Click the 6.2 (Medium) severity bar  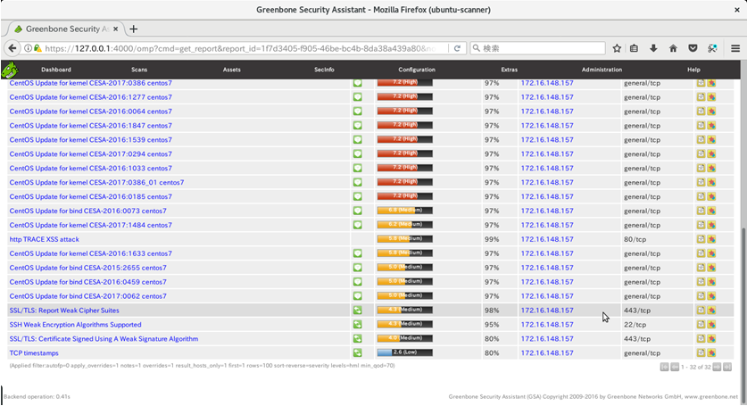[x=405, y=225]
